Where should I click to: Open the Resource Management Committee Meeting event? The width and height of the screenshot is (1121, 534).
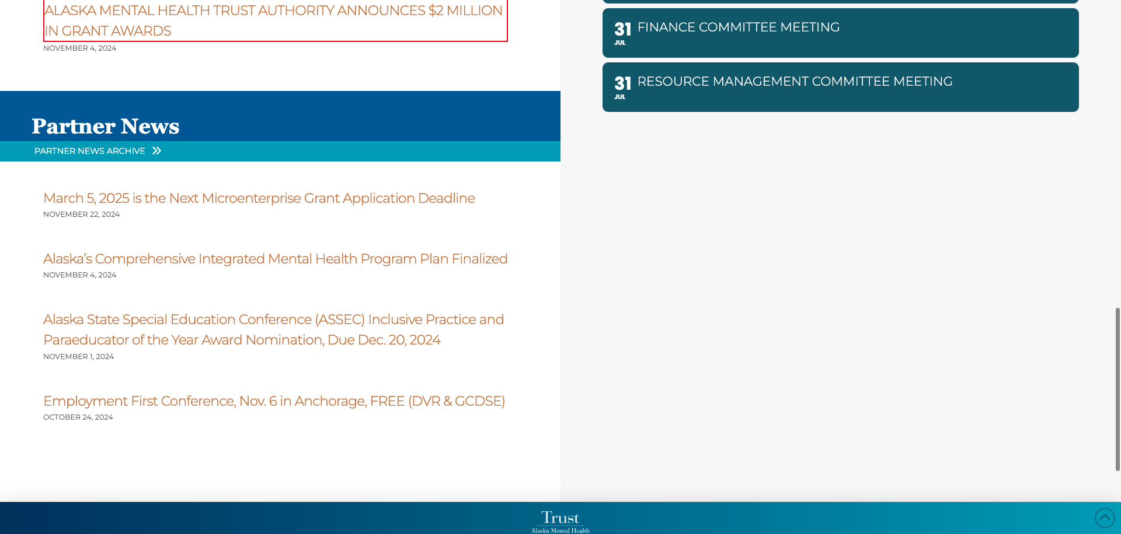794,82
